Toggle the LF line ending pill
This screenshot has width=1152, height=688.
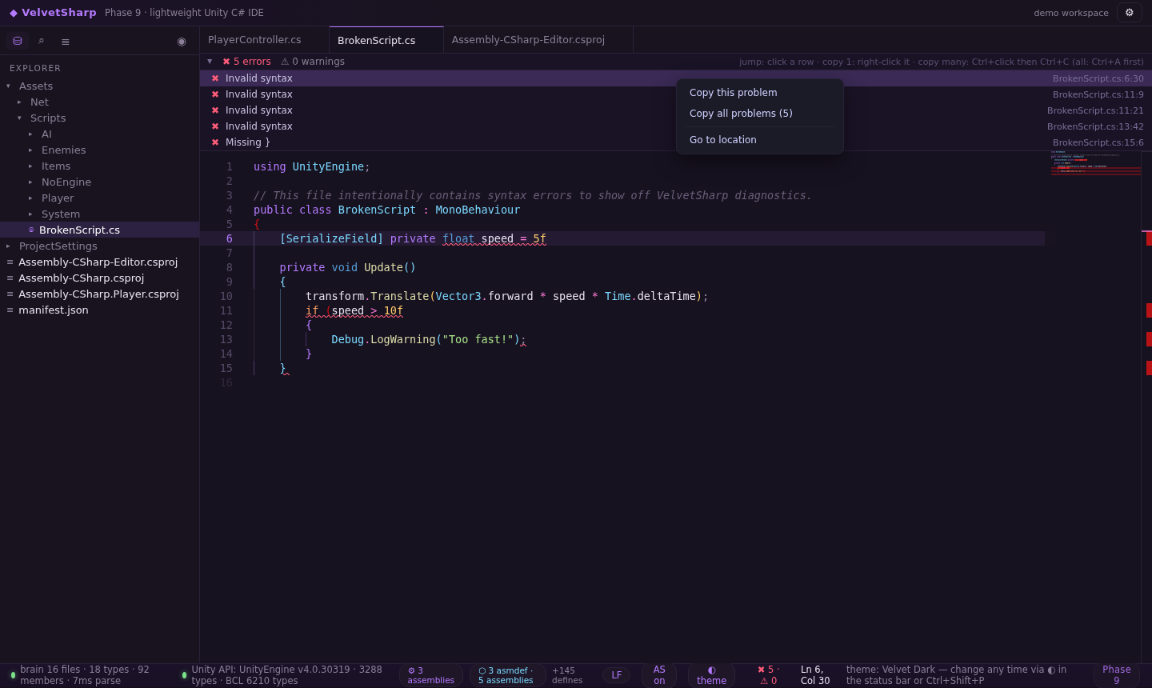(x=616, y=675)
